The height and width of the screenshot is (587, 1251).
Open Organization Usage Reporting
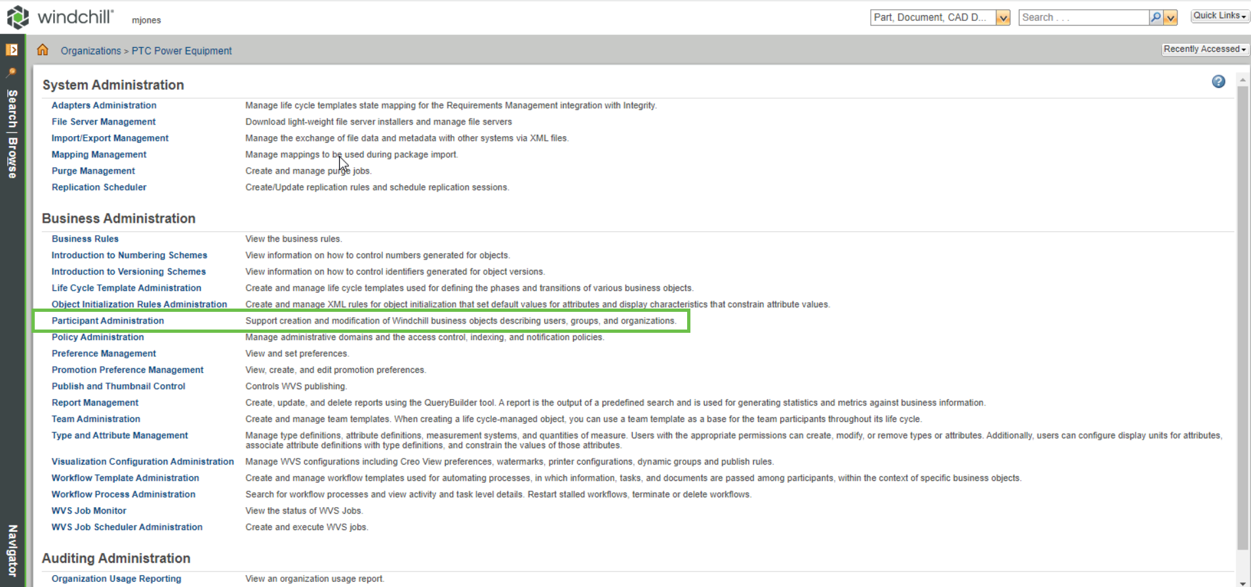click(x=117, y=579)
